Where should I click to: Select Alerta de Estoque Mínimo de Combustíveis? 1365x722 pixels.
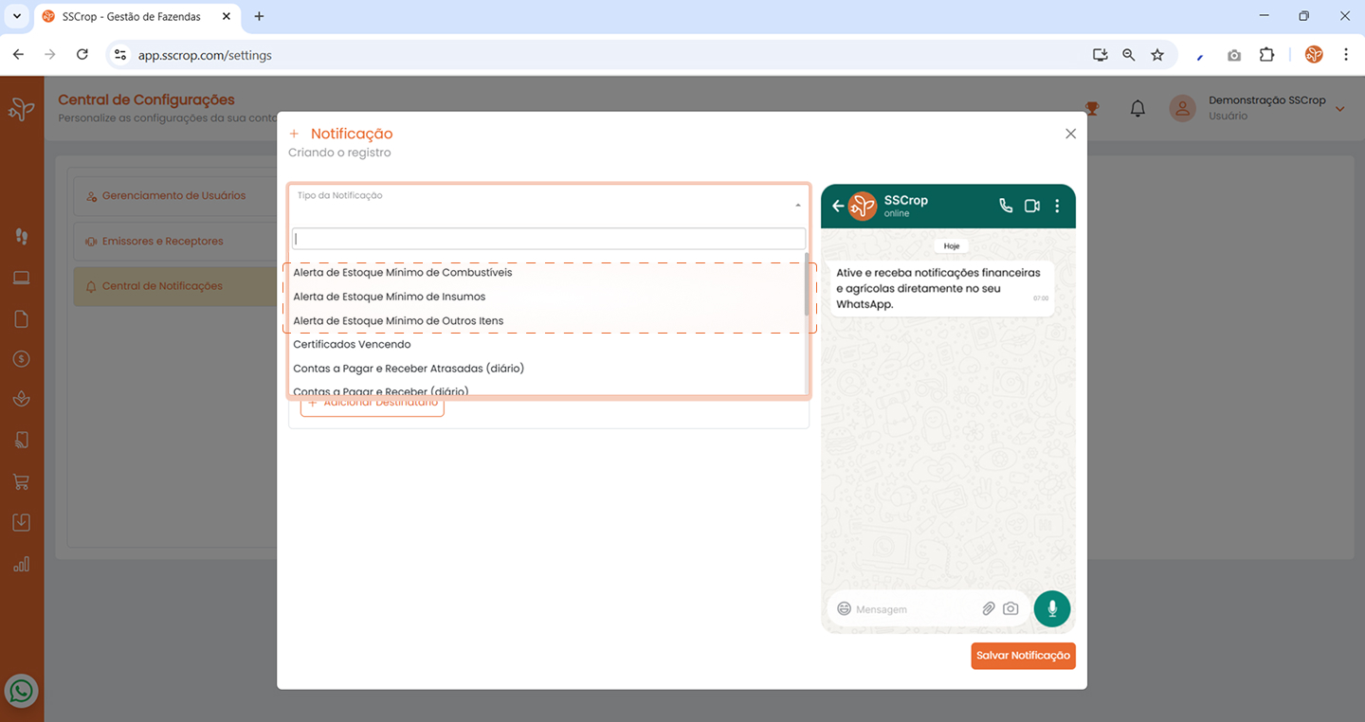point(402,273)
